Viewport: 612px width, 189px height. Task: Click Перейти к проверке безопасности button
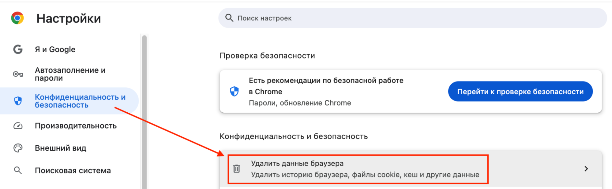tap(520, 91)
